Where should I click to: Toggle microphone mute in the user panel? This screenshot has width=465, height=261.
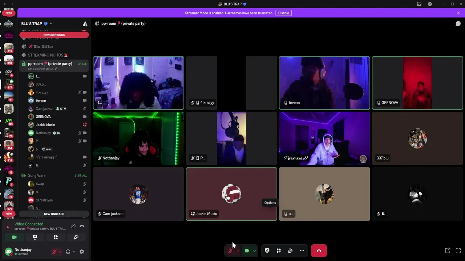54,252
